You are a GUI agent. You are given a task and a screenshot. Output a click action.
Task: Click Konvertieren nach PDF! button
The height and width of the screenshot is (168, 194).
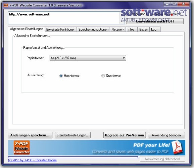(x=155, y=21)
